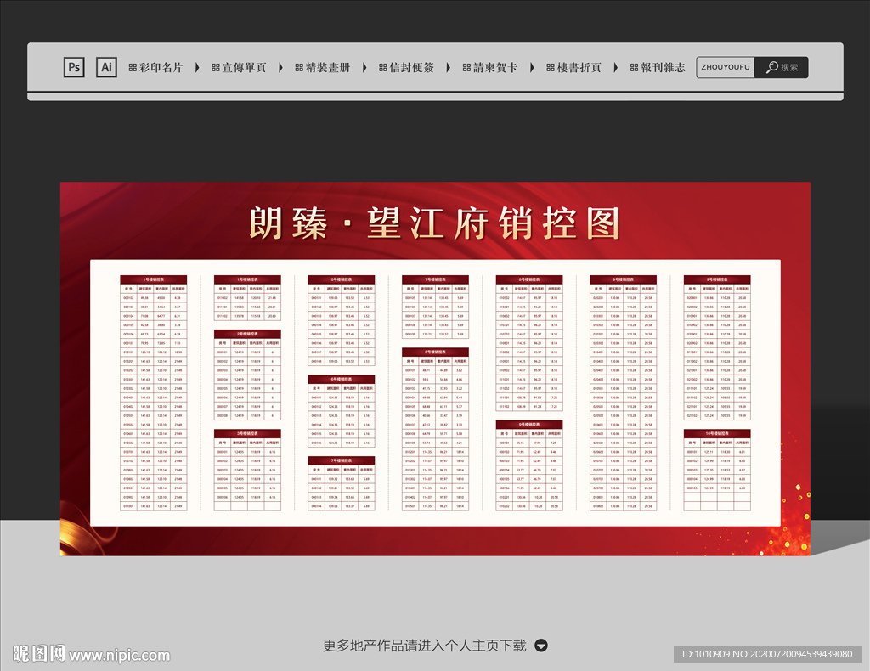Click the ZHOUYOUFU search input field
The width and height of the screenshot is (870, 671).
pyautogui.click(x=724, y=67)
